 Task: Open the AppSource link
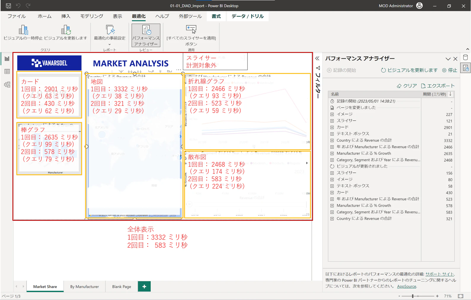(x=407, y=286)
